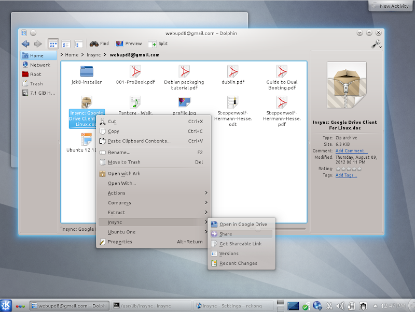
Task: Select the profile.jpg image icon
Action: point(184,102)
